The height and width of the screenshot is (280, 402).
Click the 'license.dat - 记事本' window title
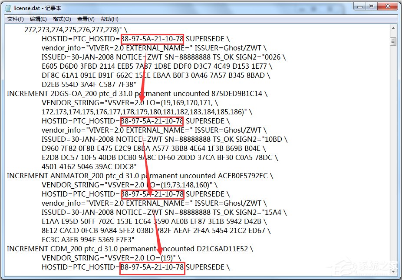[x=37, y=8]
